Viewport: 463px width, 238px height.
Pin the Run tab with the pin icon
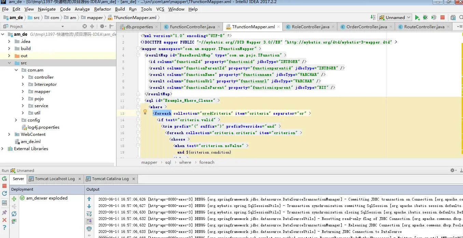[4, 212]
